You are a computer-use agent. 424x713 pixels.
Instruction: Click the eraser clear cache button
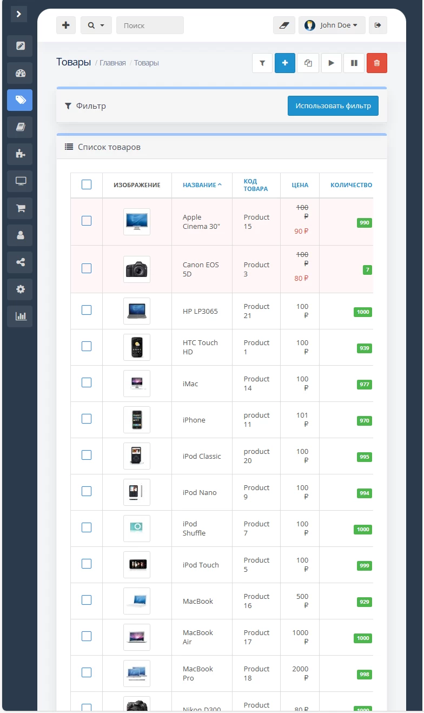click(284, 25)
